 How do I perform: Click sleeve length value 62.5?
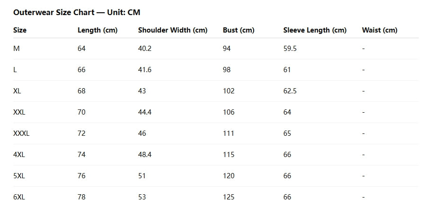point(290,91)
